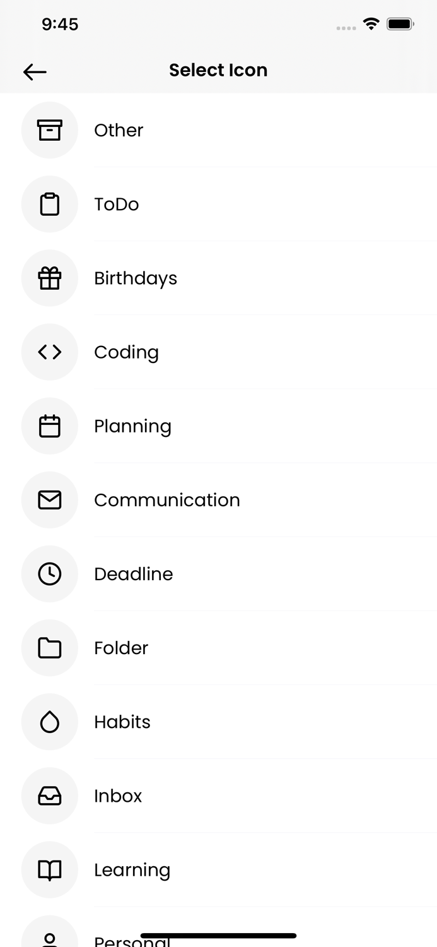Tap the Wi-Fi status indicator
This screenshot has height=947, width=437.
coord(371,24)
